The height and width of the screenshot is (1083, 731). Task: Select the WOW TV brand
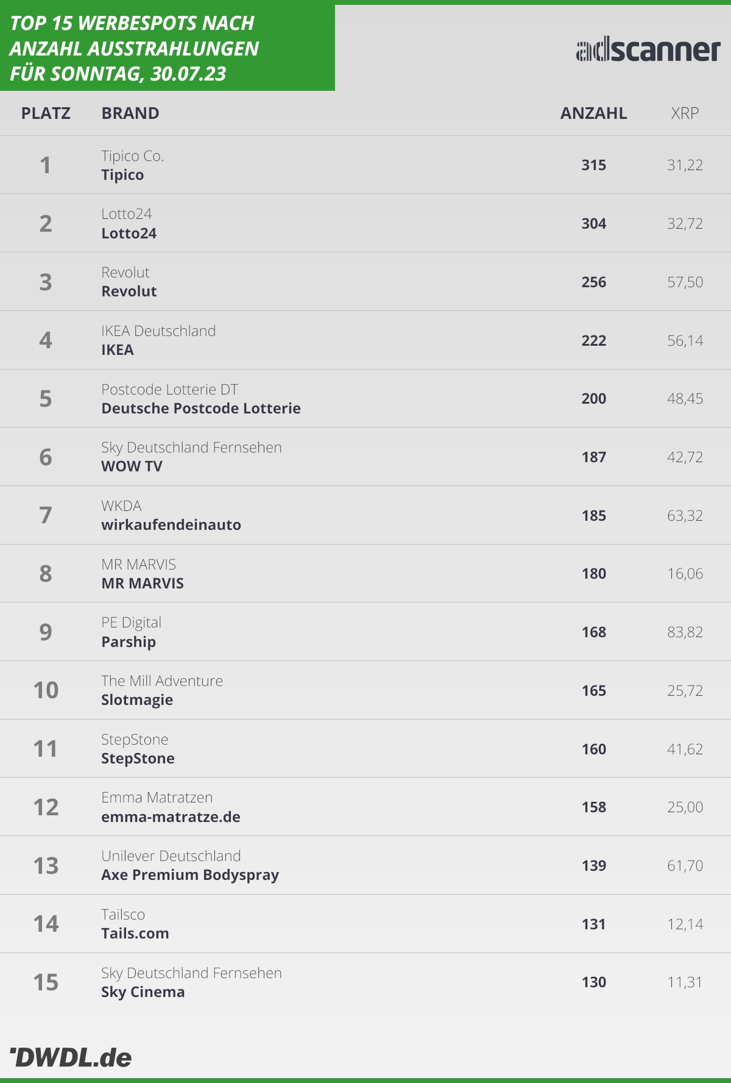point(132,466)
